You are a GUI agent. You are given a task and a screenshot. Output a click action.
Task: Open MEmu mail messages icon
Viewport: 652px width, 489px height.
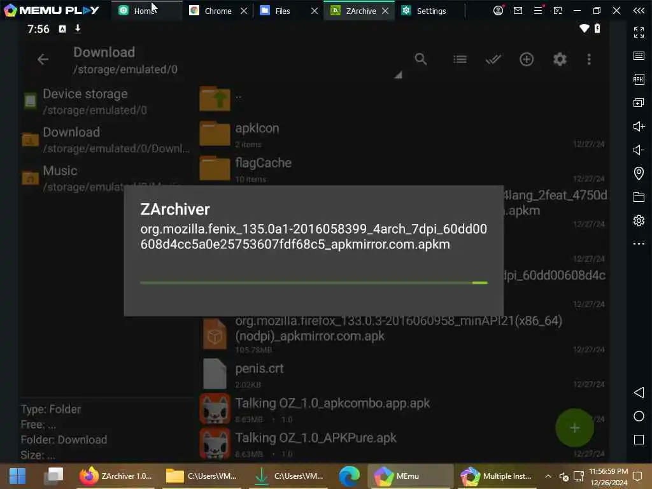coord(518,10)
